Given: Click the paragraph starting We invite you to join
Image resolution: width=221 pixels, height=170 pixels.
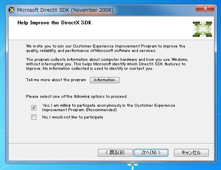Looking at the screenshot, I should [x=106, y=48].
